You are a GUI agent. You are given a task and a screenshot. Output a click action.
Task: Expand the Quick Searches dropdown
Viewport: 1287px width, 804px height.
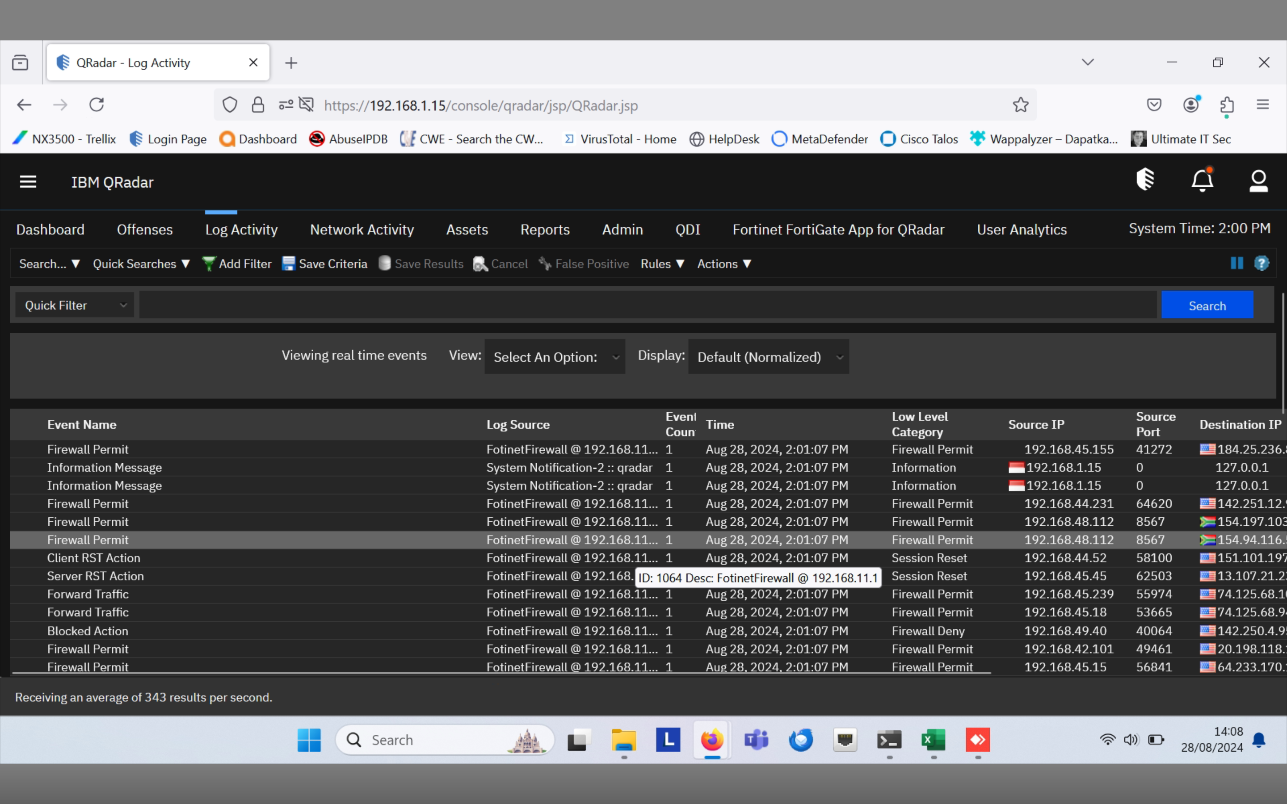click(141, 264)
